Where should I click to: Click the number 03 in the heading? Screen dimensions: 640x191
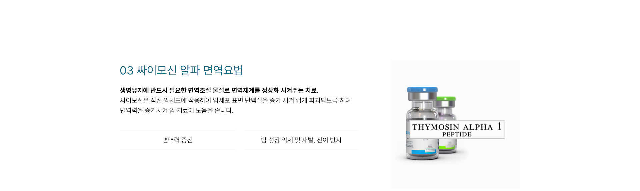pyautogui.click(x=127, y=71)
